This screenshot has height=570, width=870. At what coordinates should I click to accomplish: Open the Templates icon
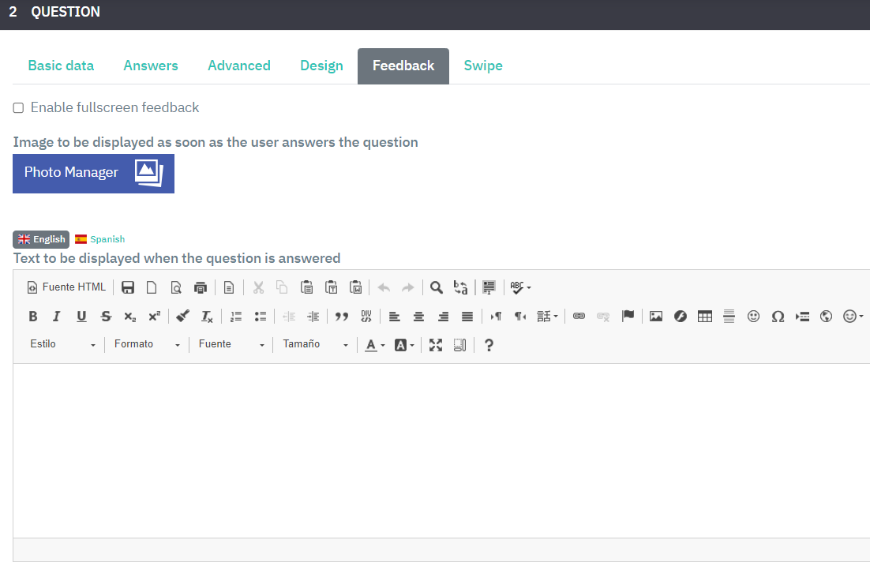(x=229, y=287)
